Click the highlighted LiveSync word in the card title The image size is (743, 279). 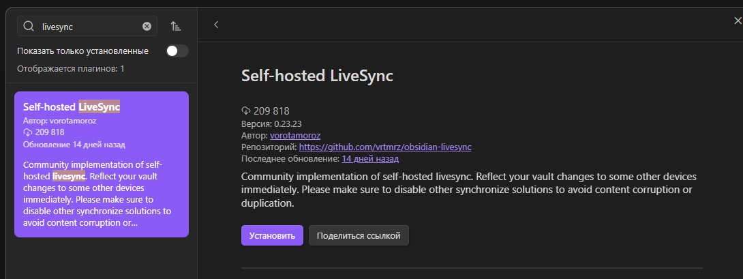[x=100, y=107]
